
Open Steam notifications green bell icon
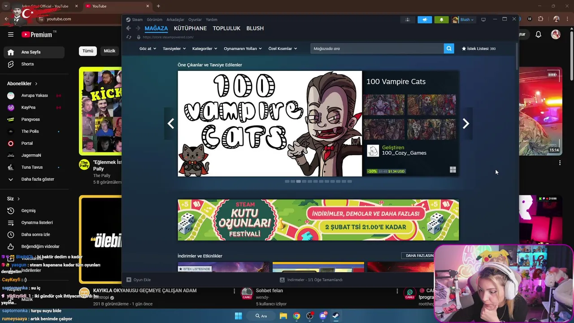441,20
